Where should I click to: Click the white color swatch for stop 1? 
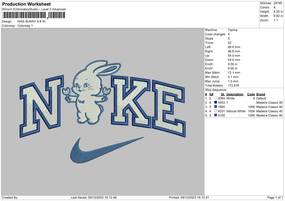tap(216, 98)
